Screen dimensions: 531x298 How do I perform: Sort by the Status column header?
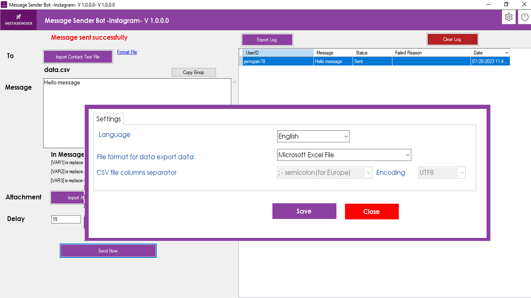[373, 53]
